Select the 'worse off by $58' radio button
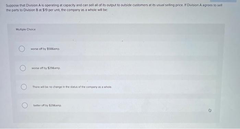This screenshot has height=129, width=240. point(22,49)
